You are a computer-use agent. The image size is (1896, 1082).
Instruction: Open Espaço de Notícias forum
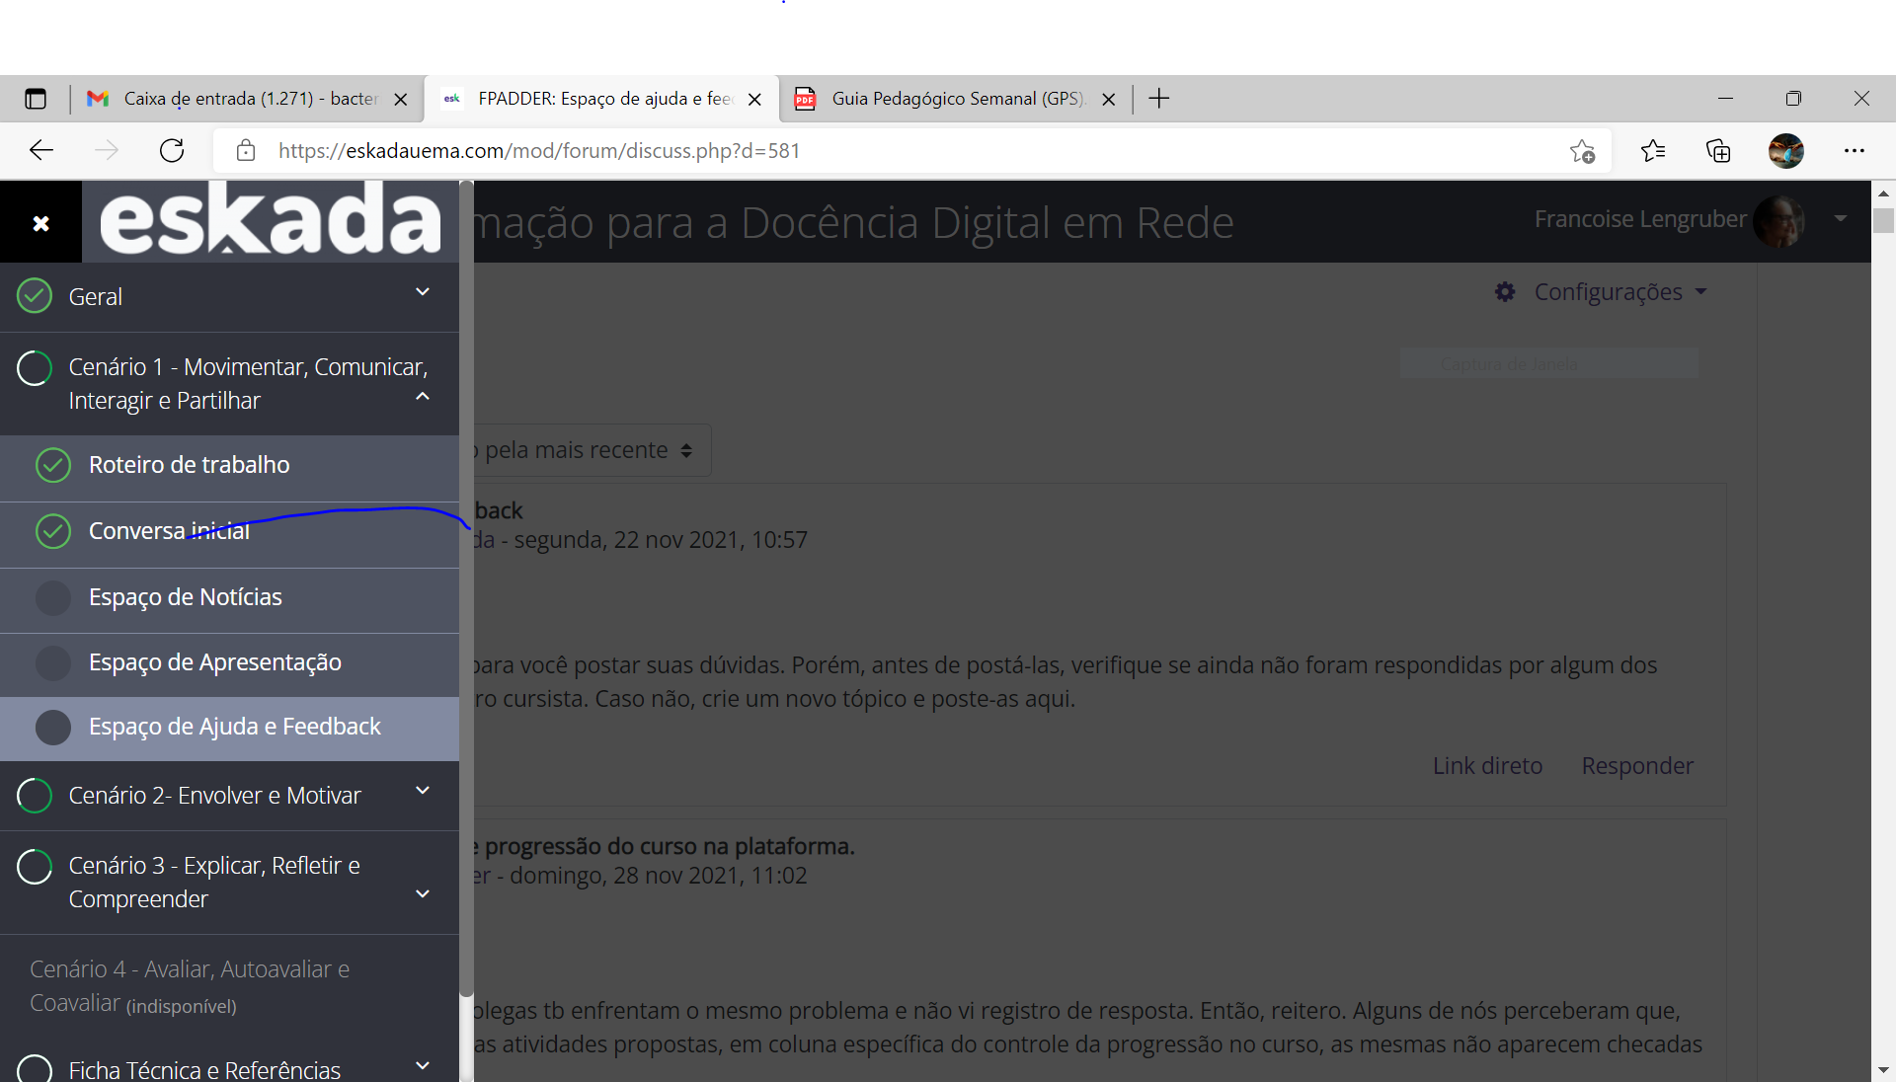click(185, 597)
